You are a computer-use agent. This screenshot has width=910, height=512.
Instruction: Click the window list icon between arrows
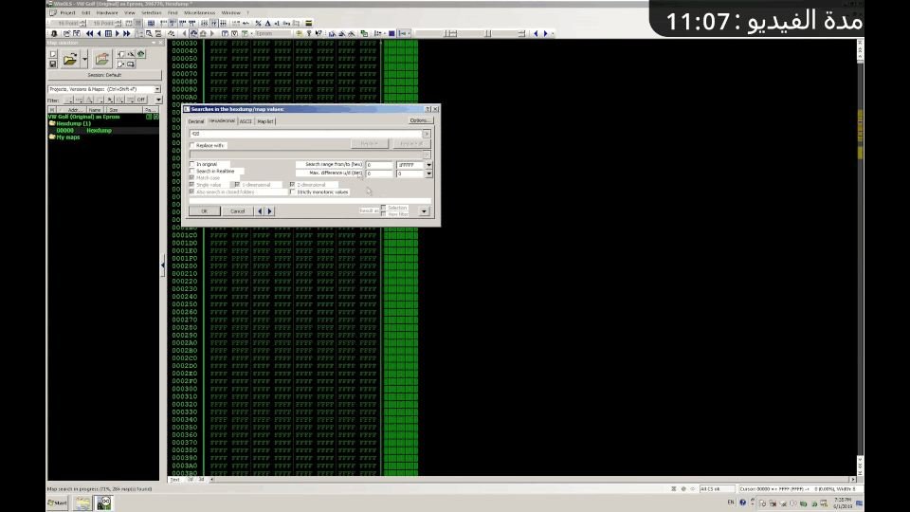click(x=108, y=34)
